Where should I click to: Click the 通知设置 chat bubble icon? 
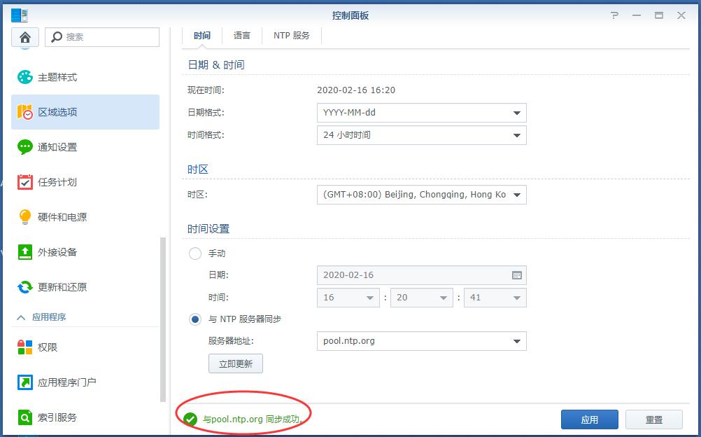click(x=25, y=147)
